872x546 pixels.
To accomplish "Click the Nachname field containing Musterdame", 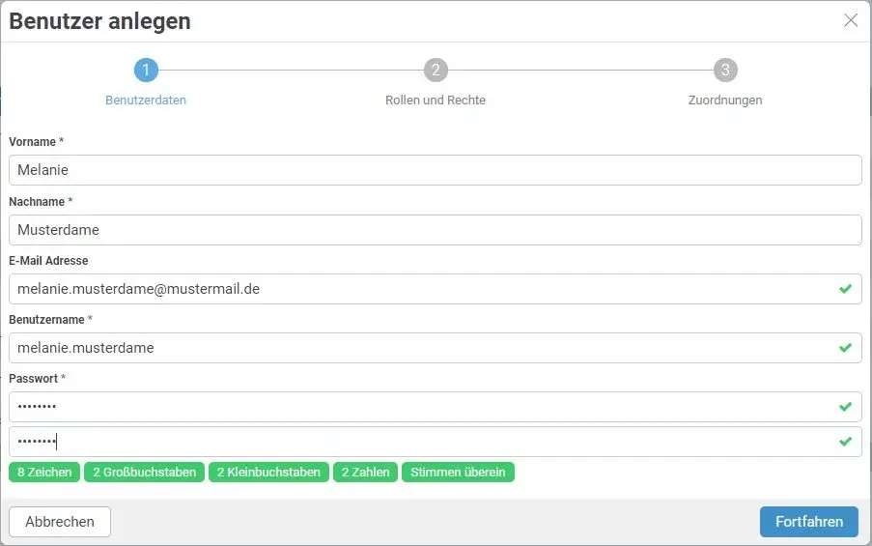I will pyautogui.click(x=436, y=230).
